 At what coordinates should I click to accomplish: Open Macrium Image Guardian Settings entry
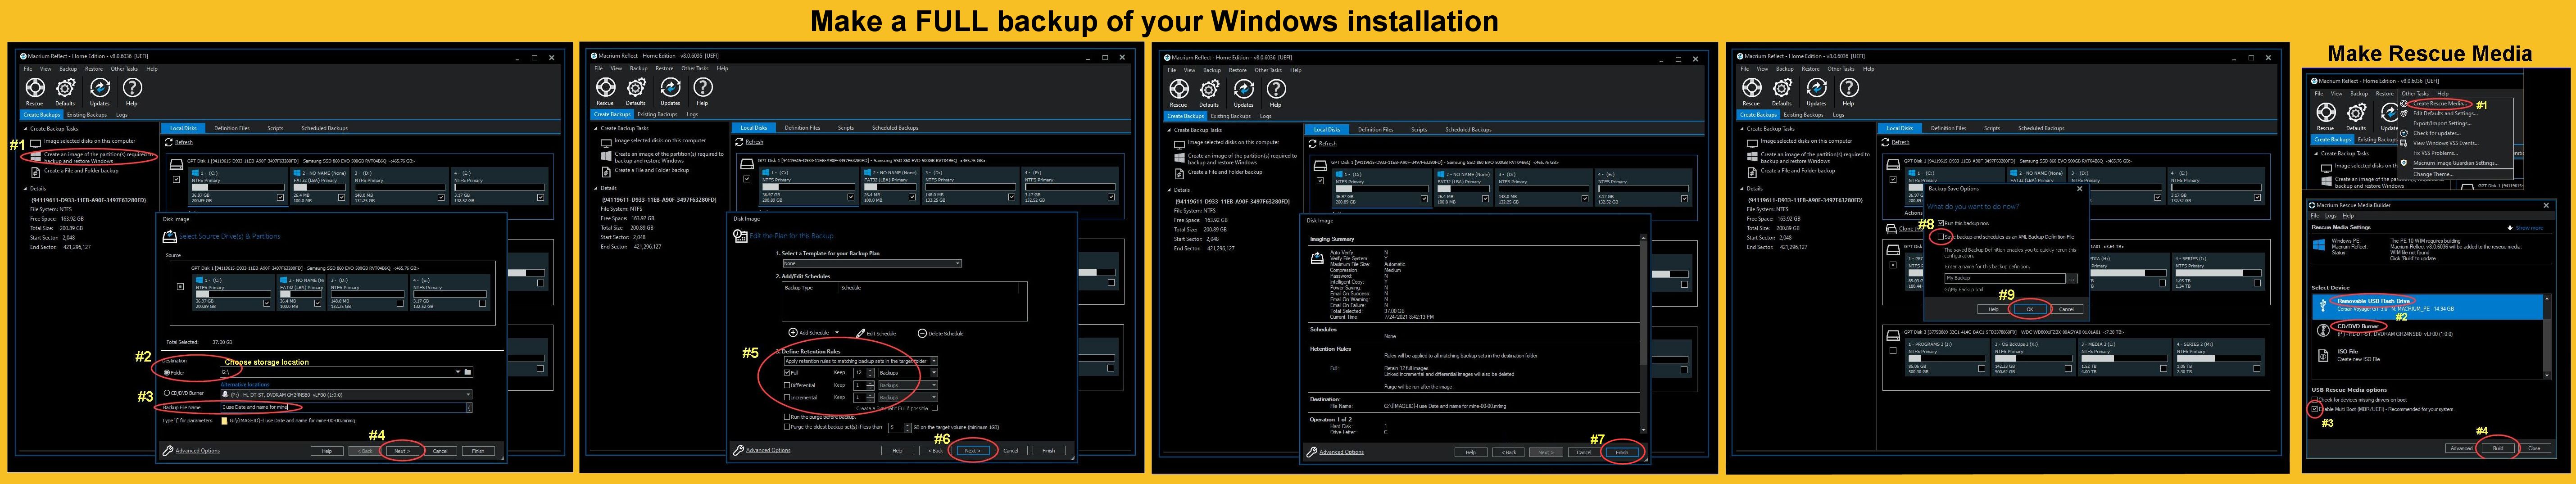coord(2454,163)
